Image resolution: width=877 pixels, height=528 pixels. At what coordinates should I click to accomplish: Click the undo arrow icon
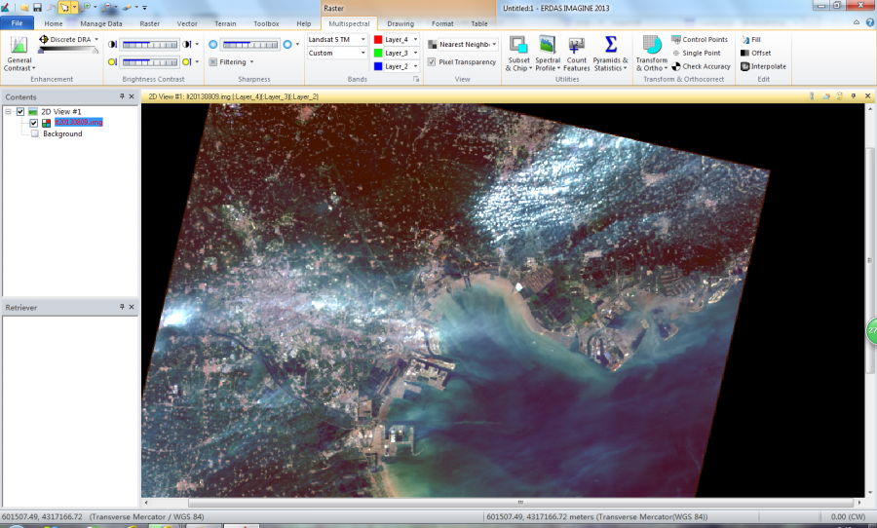point(51,8)
